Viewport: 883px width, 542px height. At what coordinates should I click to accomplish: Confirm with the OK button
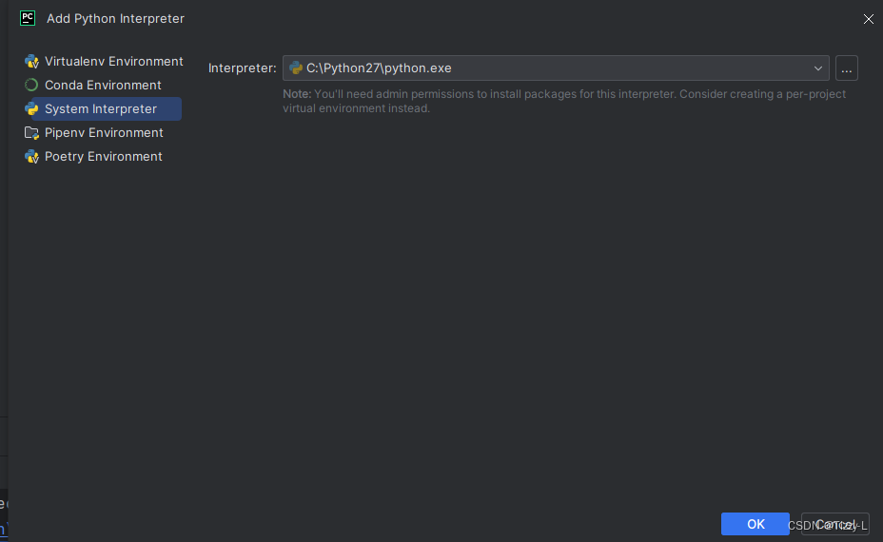pos(755,524)
